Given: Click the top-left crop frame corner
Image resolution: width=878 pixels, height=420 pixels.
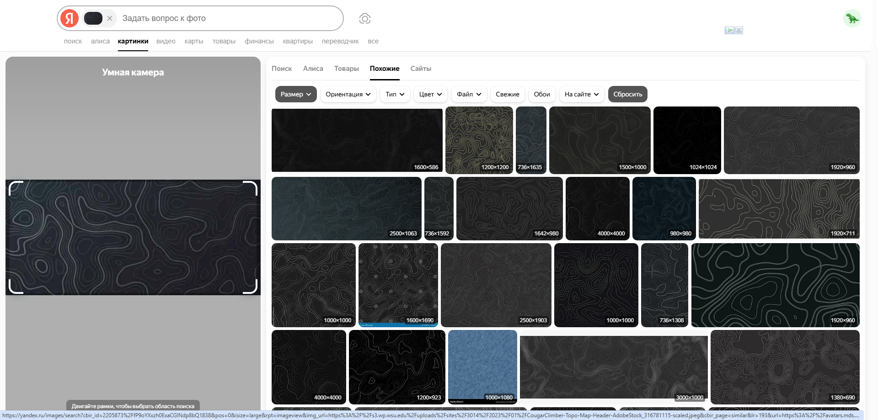Looking at the screenshot, I should (16, 188).
